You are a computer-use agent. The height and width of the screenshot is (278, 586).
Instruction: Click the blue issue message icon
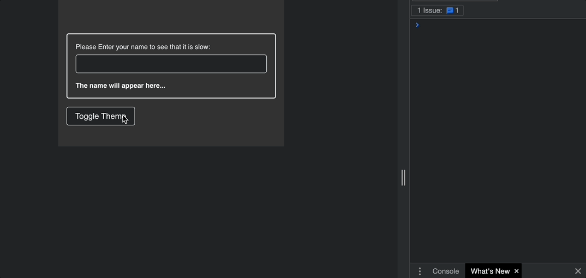pyautogui.click(x=450, y=10)
